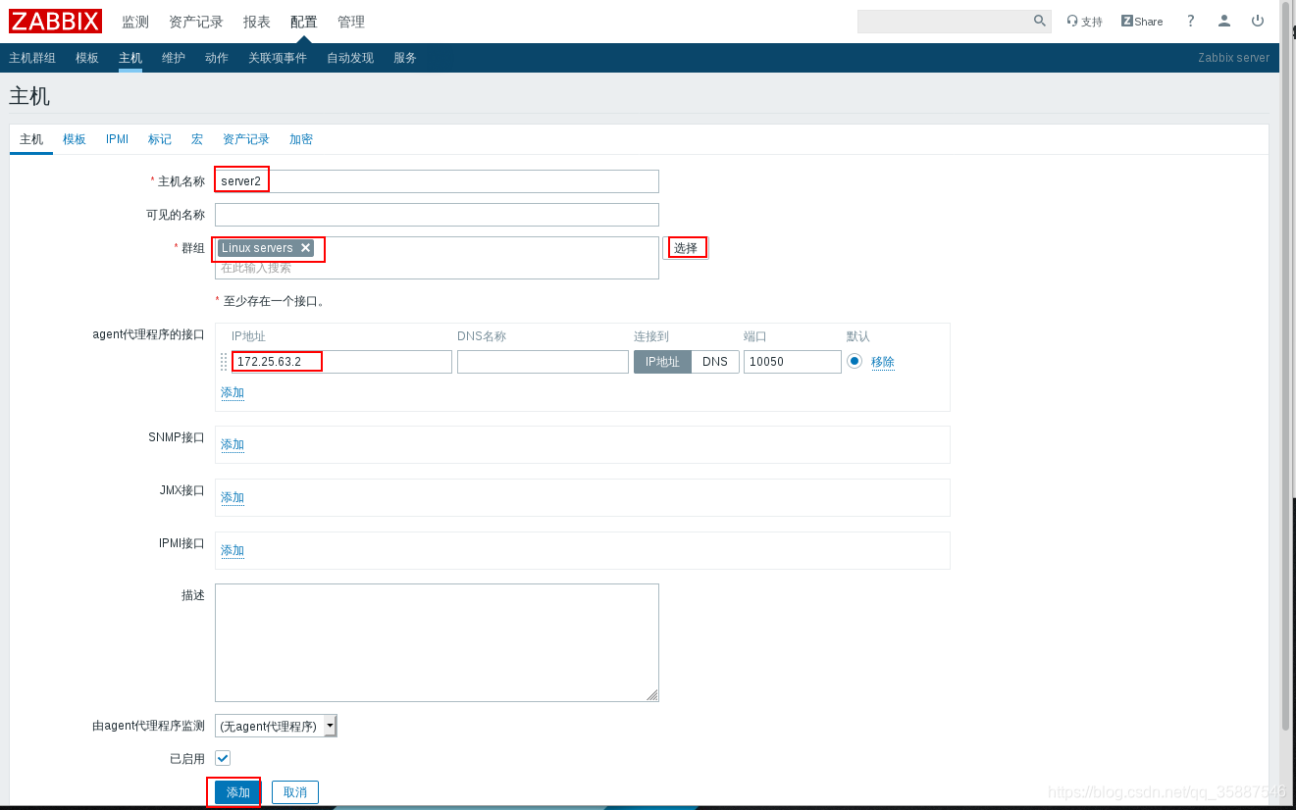
Task: Click the search magnifier icon
Action: (x=1040, y=21)
